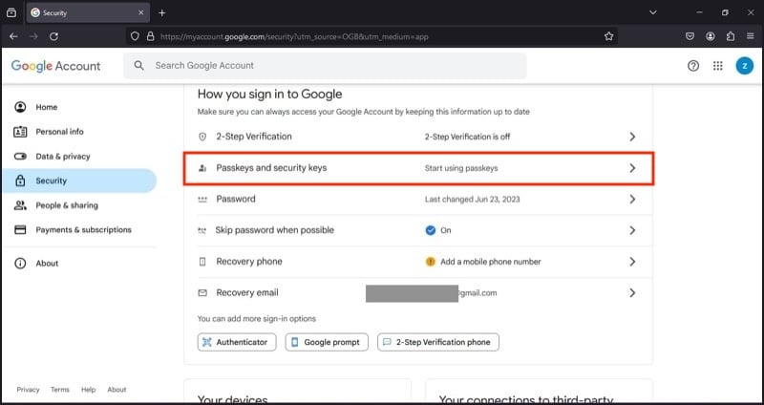Expand Skip password row chevron

(x=632, y=230)
